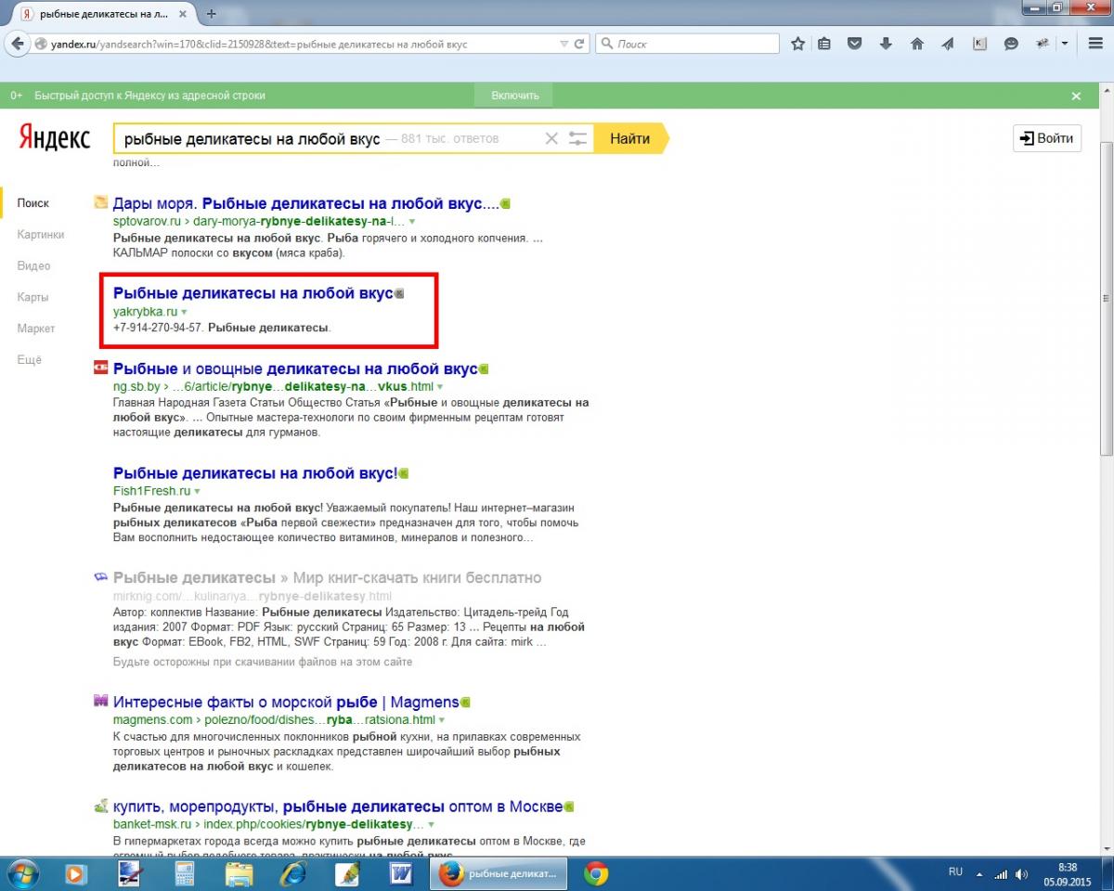Go back with the browser back arrow
This screenshot has height=891, width=1114.
click(x=17, y=44)
